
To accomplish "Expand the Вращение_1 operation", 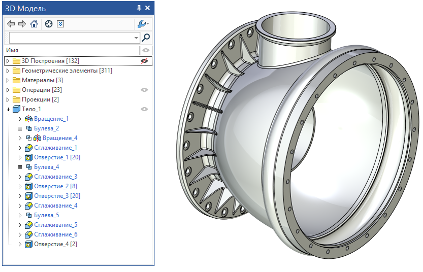I will [x=20, y=119].
